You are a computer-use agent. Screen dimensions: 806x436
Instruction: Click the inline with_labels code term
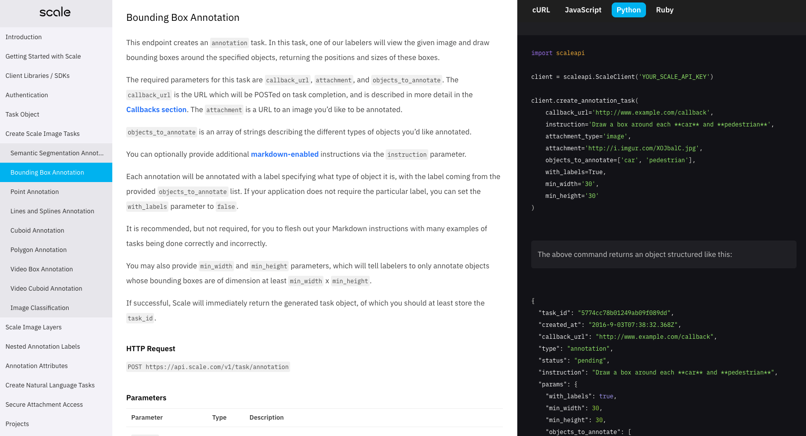click(147, 207)
